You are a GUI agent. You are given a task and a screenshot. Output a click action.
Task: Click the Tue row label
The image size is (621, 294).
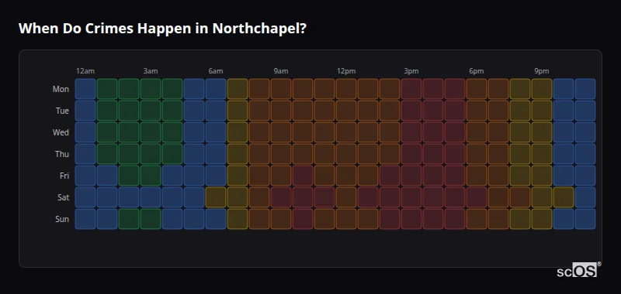click(62, 111)
